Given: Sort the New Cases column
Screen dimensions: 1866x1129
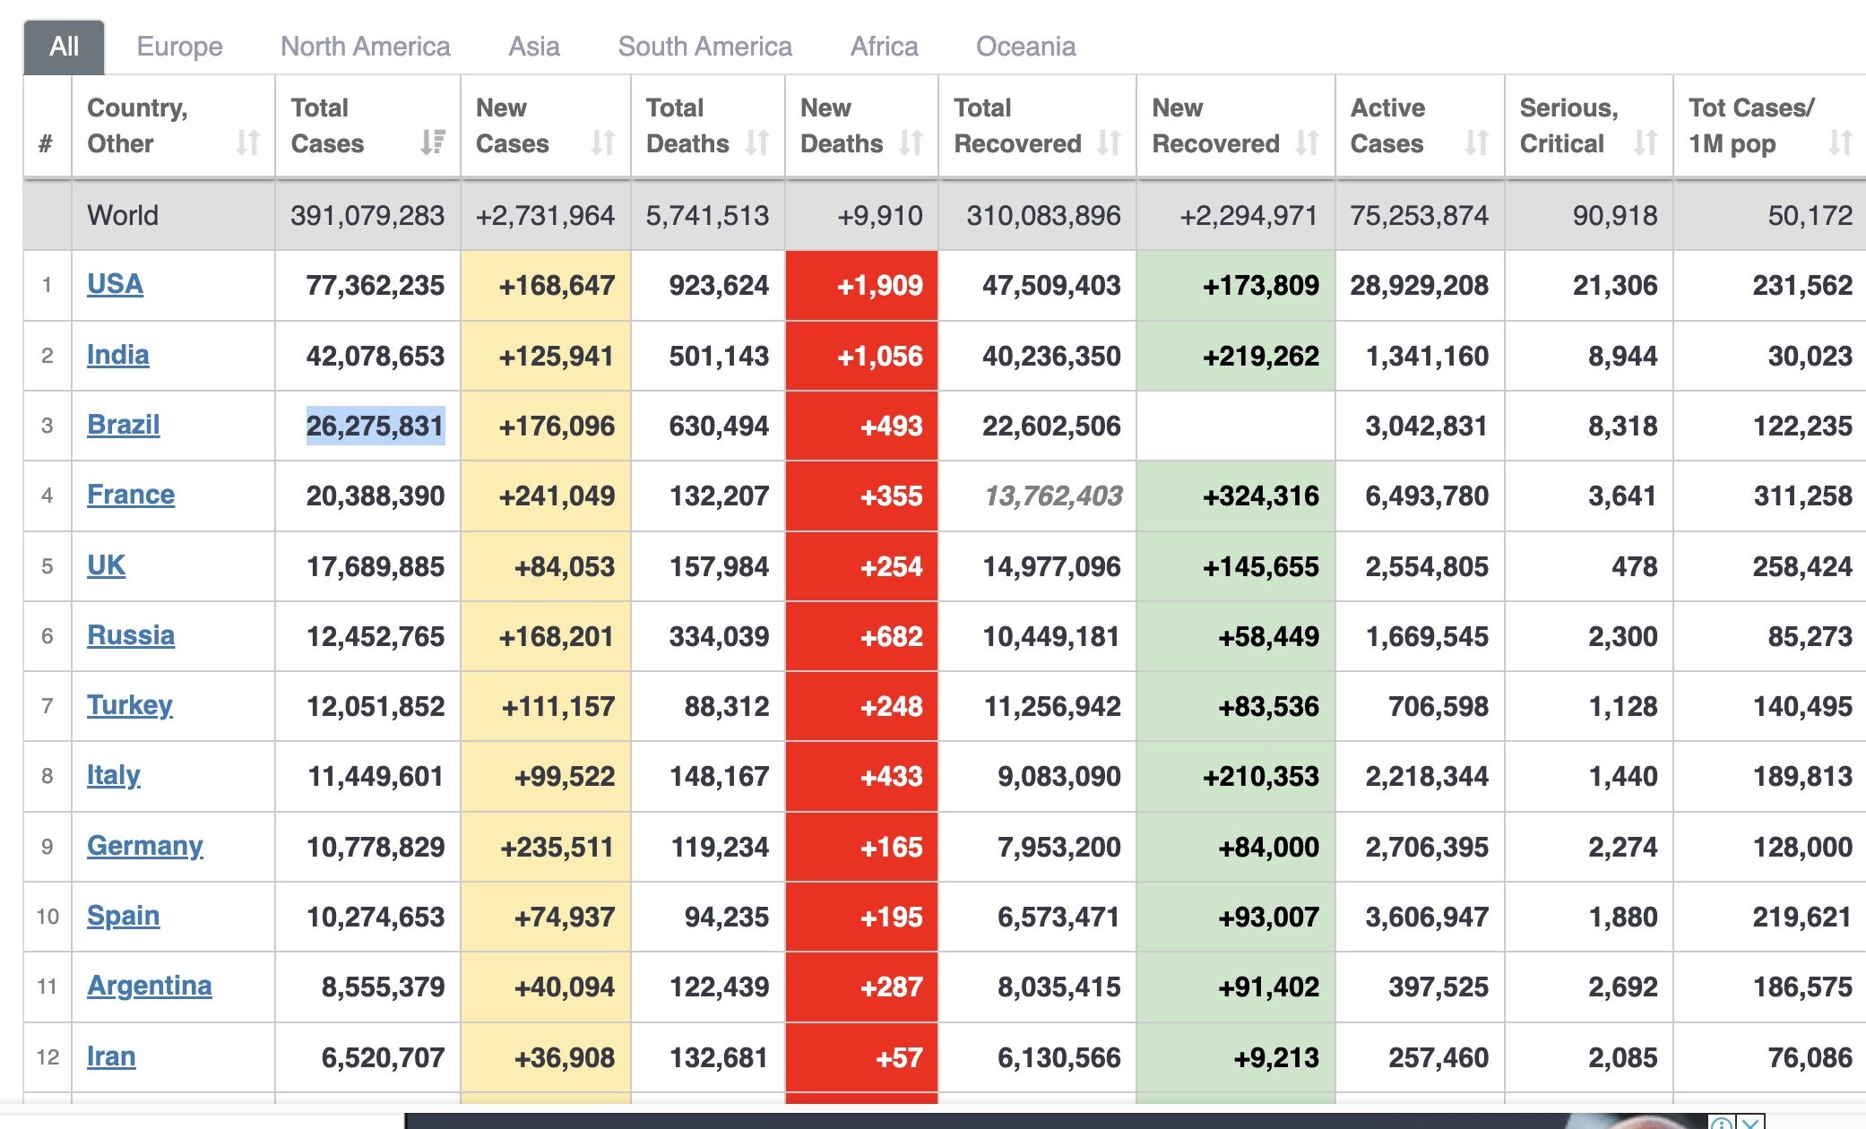Looking at the screenshot, I should tap(602, 142).
